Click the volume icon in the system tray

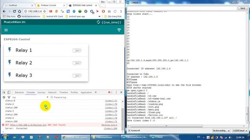230,137
